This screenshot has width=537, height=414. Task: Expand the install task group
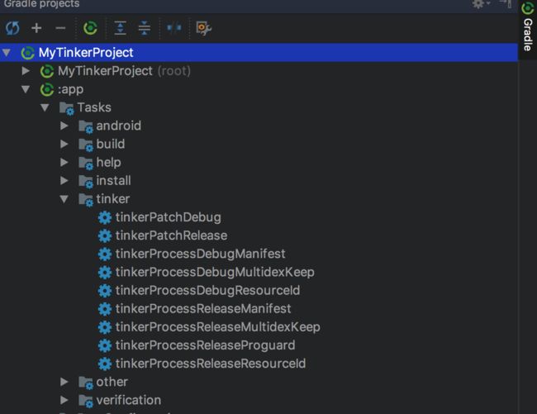[64, 180]
